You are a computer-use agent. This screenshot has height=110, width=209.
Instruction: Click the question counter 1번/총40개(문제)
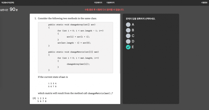(8, 3)
